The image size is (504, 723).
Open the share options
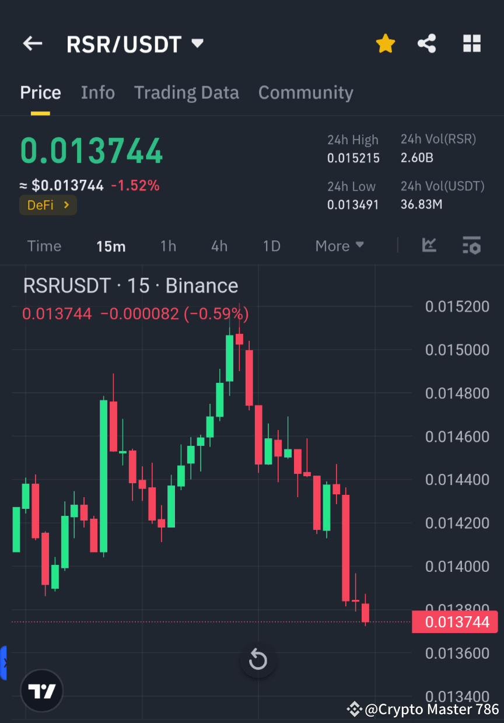coord(427,43)
